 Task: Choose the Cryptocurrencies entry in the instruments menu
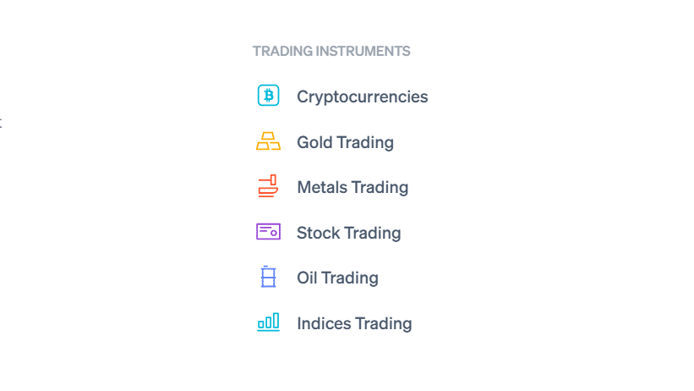(342, 96)
